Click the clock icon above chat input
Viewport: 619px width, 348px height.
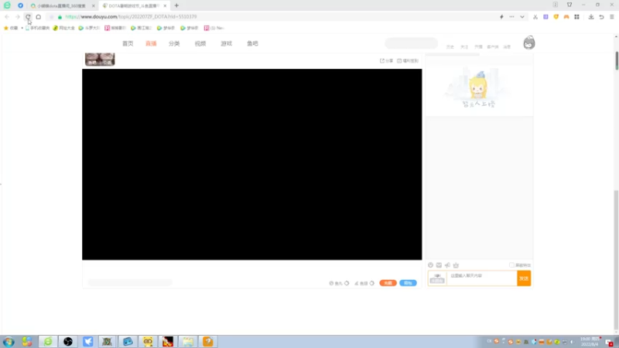(430, 265)
